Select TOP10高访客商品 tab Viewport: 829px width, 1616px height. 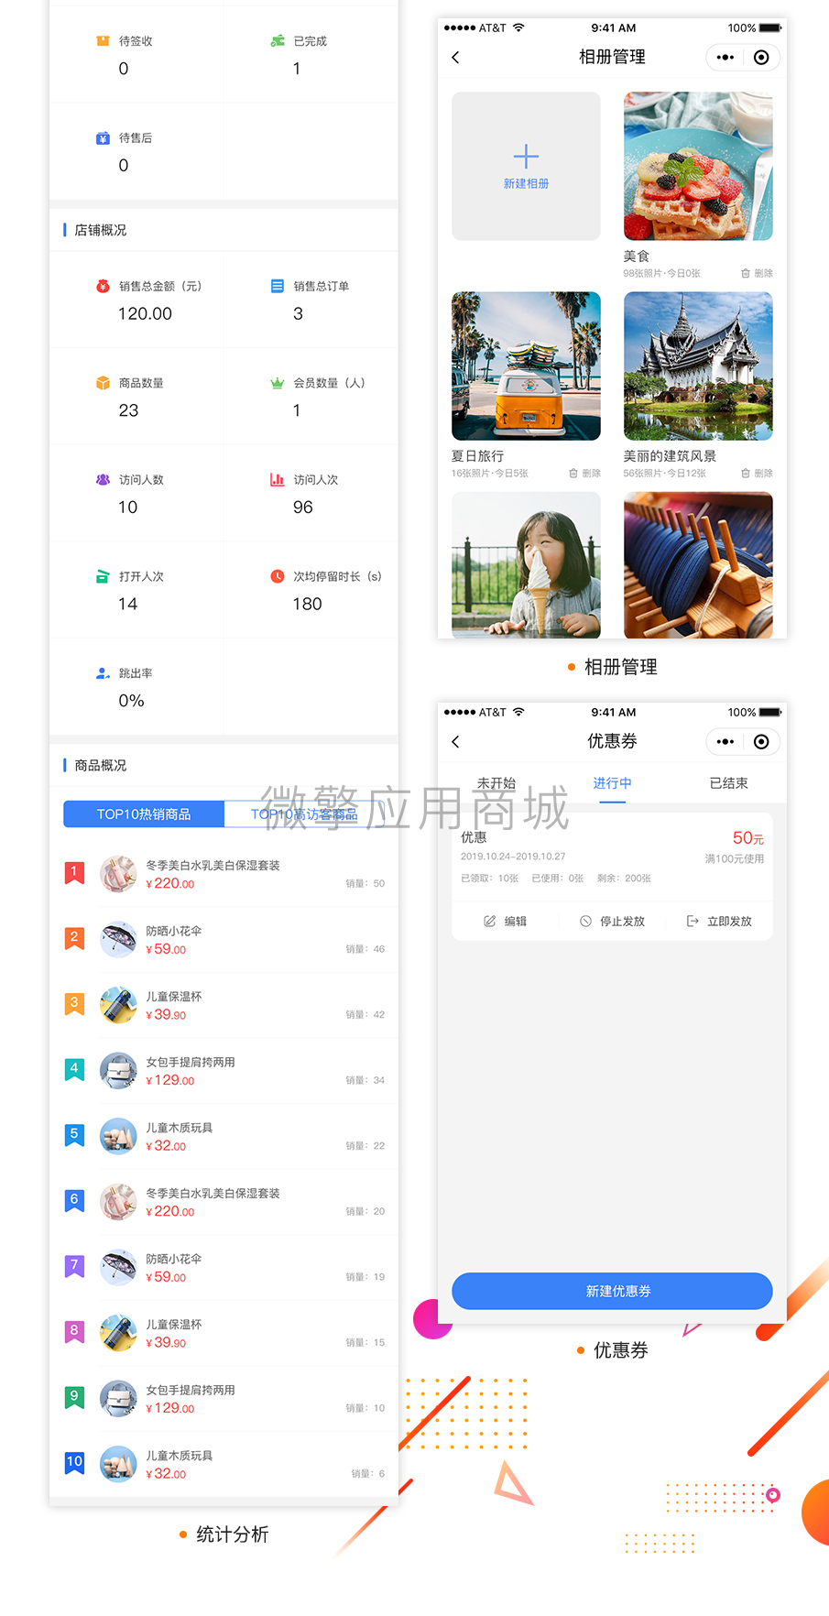pos(304,813)
